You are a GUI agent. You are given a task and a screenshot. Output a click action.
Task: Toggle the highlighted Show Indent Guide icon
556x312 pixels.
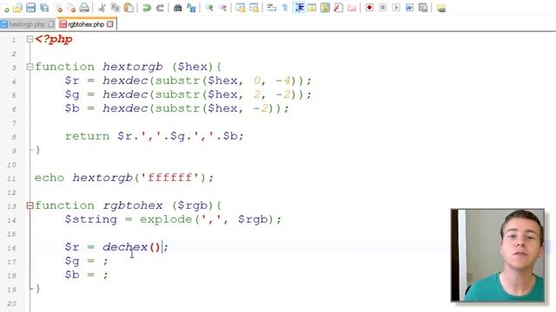tap(299, 8)
